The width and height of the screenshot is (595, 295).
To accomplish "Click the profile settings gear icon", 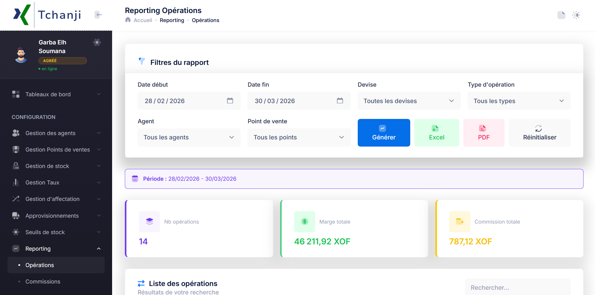I will click(97, 43).
